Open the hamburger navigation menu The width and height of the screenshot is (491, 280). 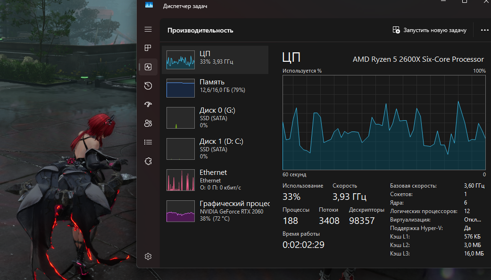148,29
